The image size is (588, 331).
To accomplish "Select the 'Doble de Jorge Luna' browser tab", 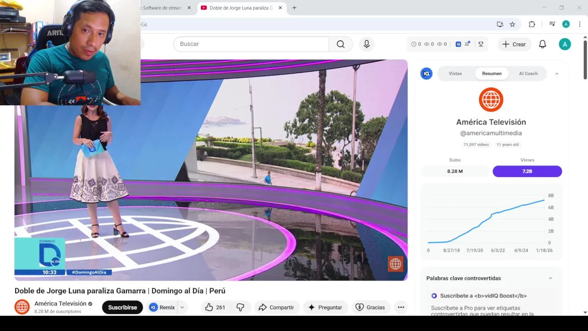I will click(242, 8).
